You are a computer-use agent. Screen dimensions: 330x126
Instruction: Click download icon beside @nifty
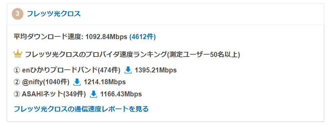click(x=77, y=82)
